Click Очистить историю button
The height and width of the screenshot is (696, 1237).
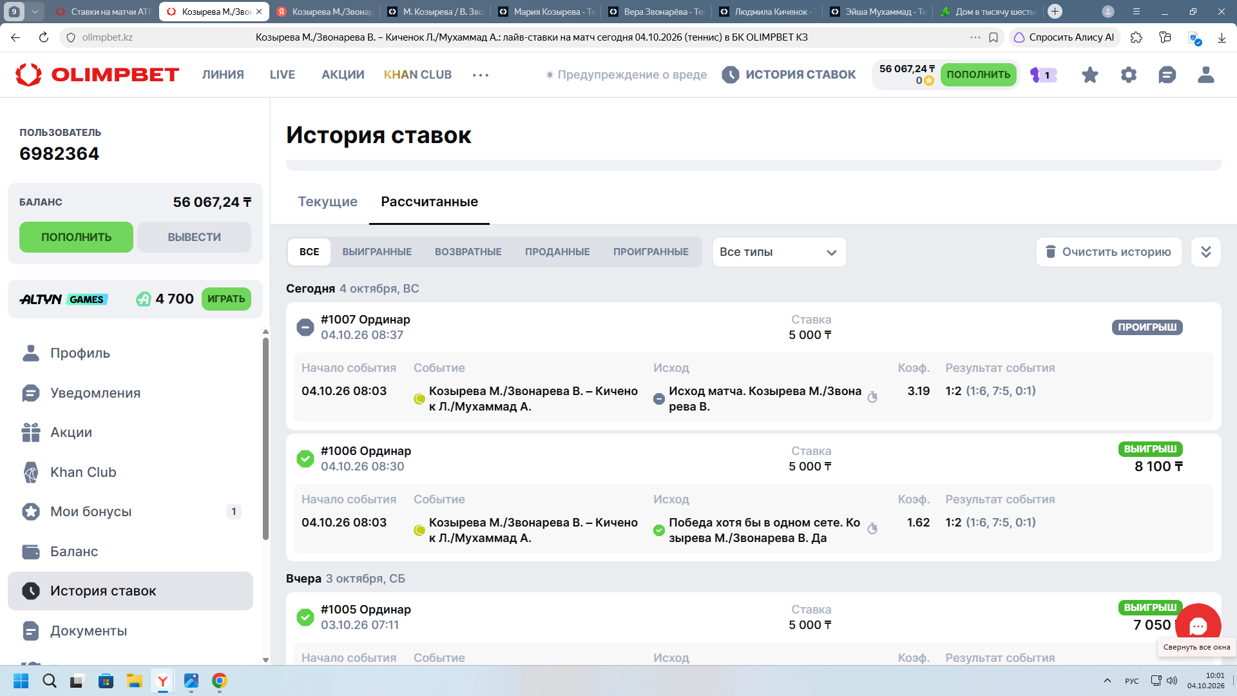click(x=1109, y=252)
